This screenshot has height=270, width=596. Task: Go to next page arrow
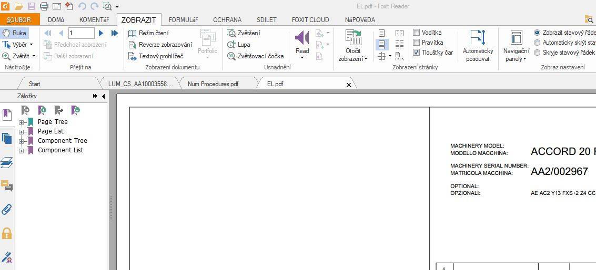tap(100, 33)
